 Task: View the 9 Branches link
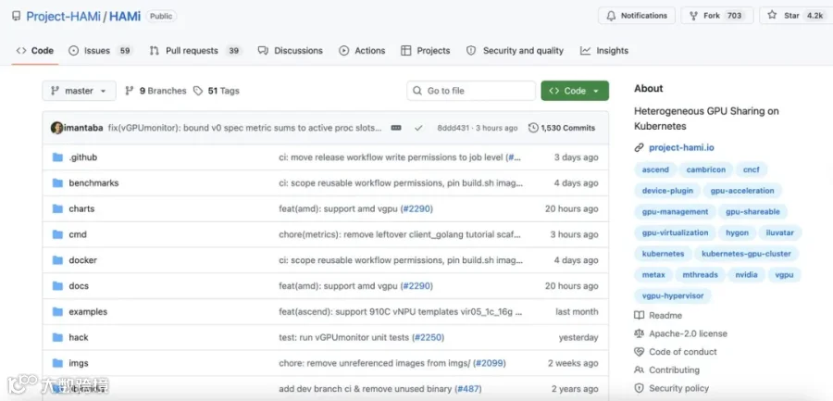155,91
